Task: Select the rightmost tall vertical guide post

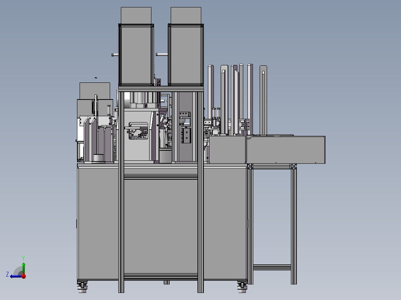Action: [263, 100]
